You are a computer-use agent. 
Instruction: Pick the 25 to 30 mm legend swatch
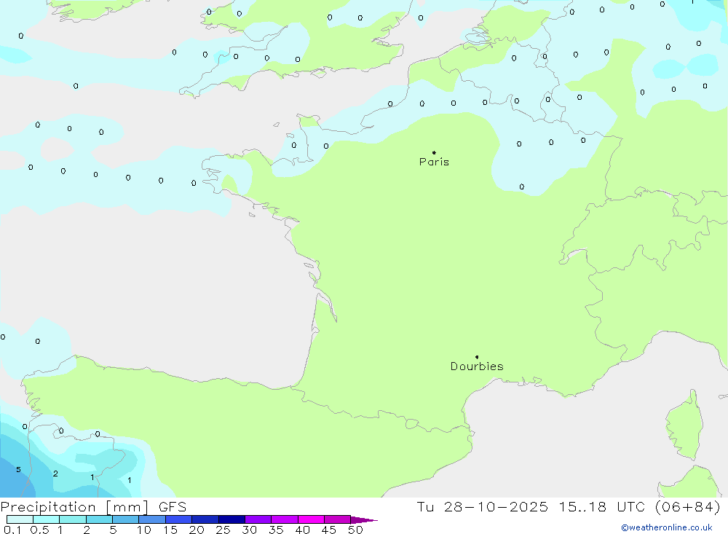coord(232,519)
